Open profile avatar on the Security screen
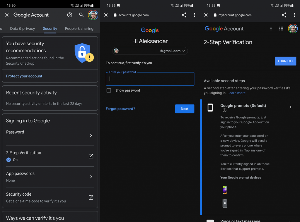 93,15
